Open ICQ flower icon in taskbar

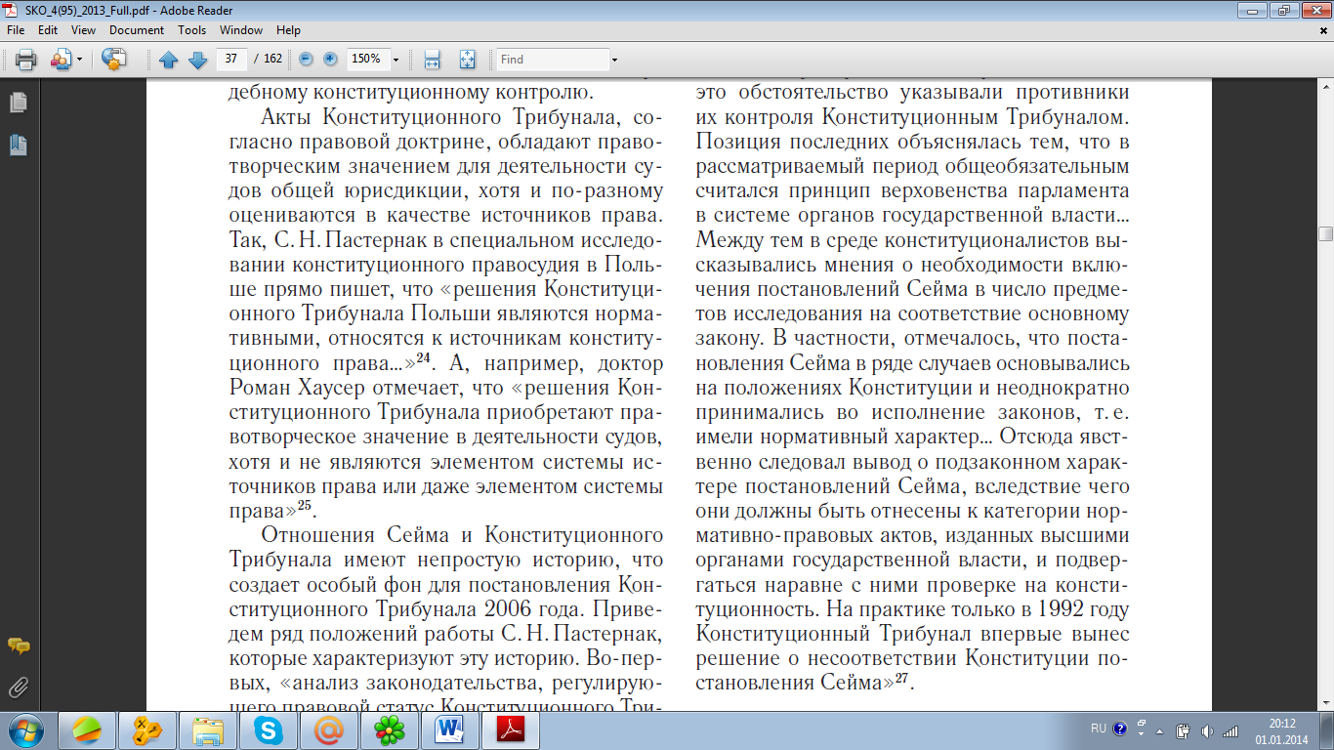click(x=389, y=729)
